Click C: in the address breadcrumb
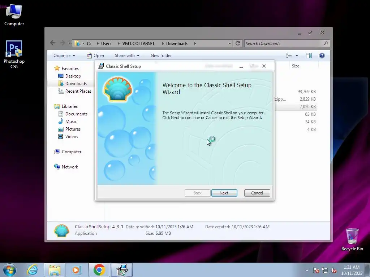This screenshot has width=370, height=277. (x=89, y=44)
